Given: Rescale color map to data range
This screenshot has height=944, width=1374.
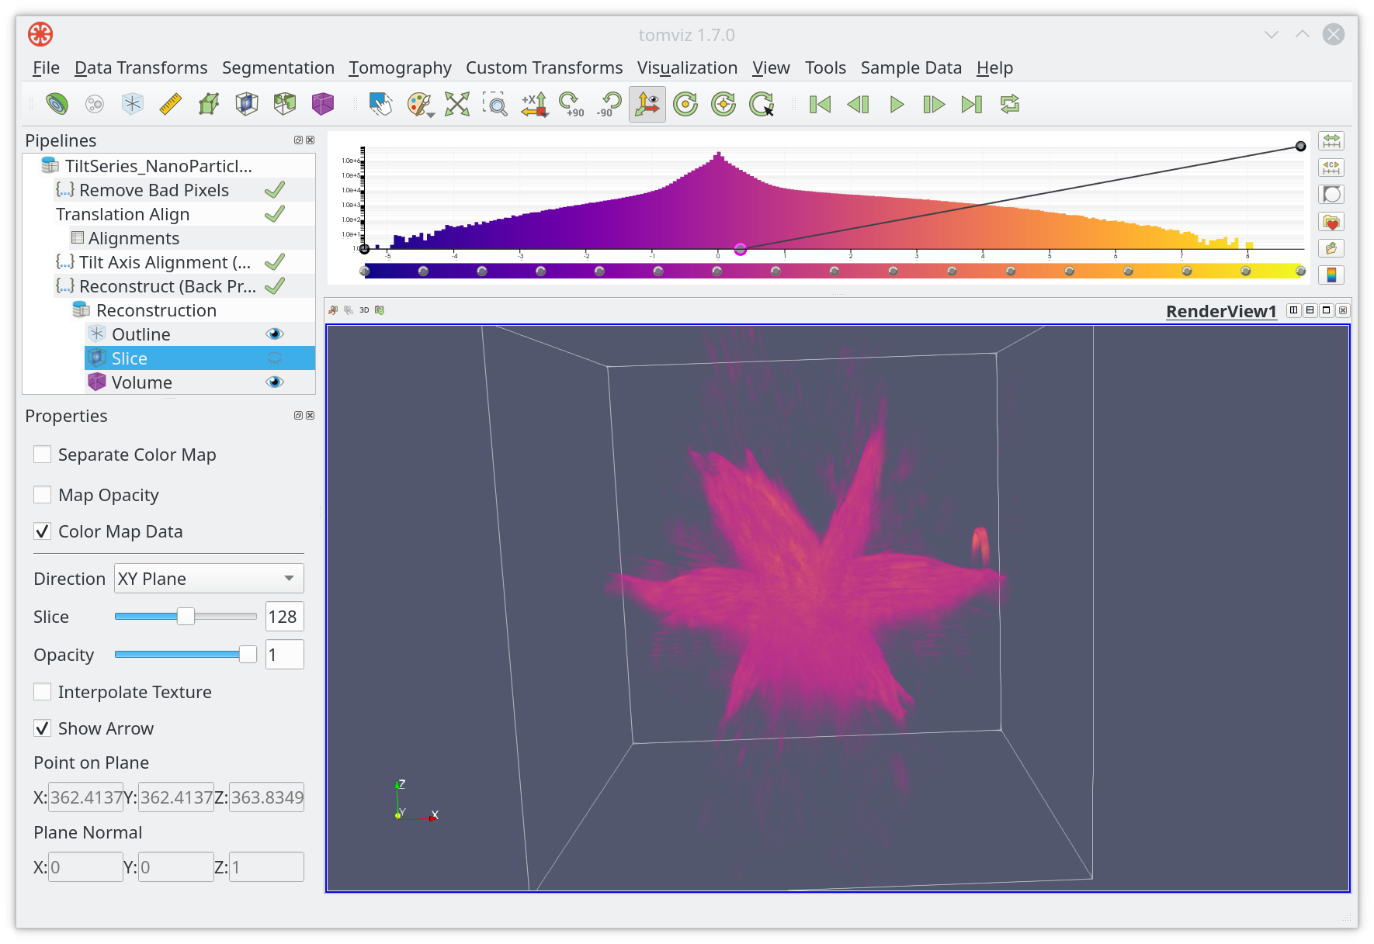Looking at the screenshot, I should (1331, 141).
